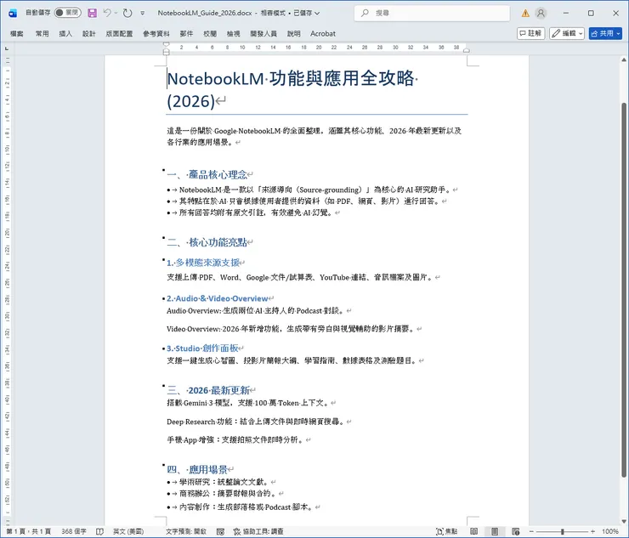
Task: Click the tab stop selector at ruler corner
Action: coord(7,48)
